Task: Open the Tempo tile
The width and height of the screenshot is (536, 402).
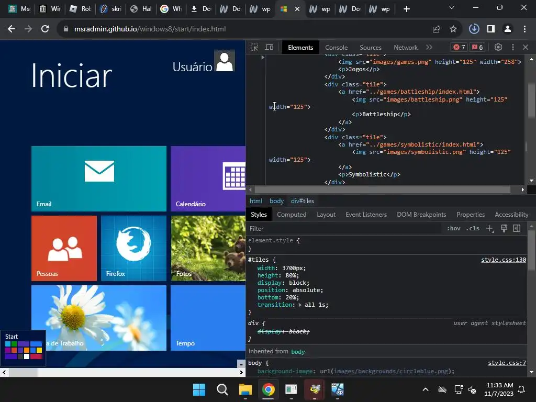Action: pos(208,318)
